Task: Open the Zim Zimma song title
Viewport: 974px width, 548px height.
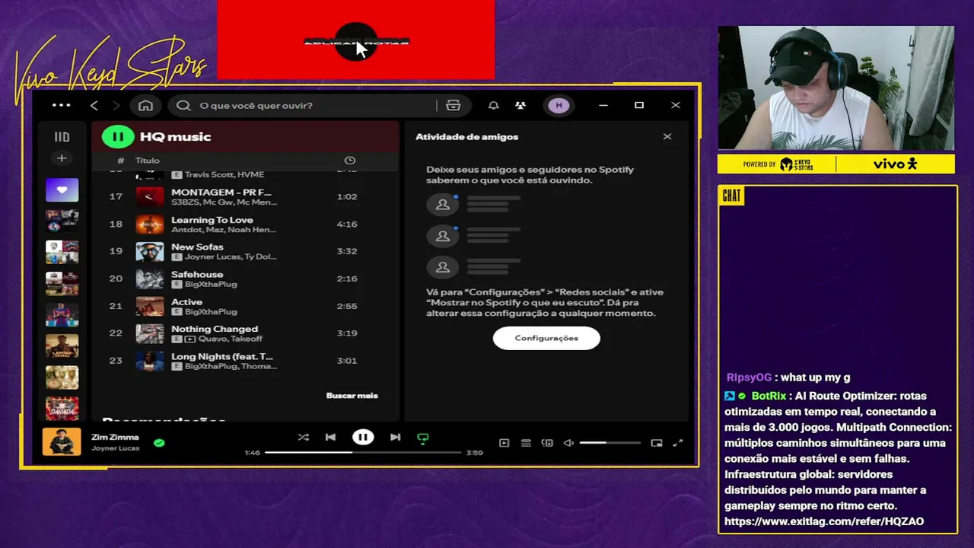Action: 115,438
